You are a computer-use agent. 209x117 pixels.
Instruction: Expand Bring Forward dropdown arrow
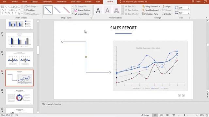point(160,6)
